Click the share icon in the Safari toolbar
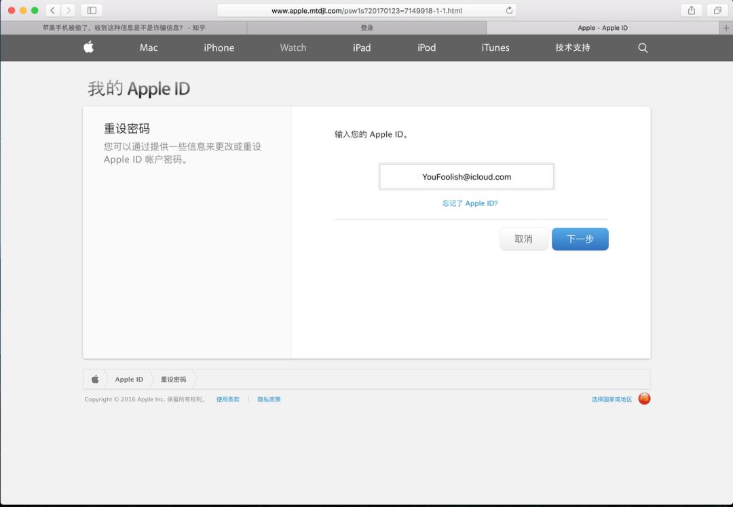This screenshot has height=507, width=733. [691, 10]
